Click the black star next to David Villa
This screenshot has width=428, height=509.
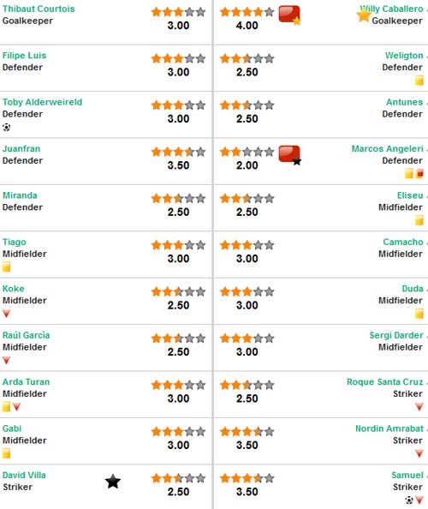pyautogui.click(x=113, y=481)
